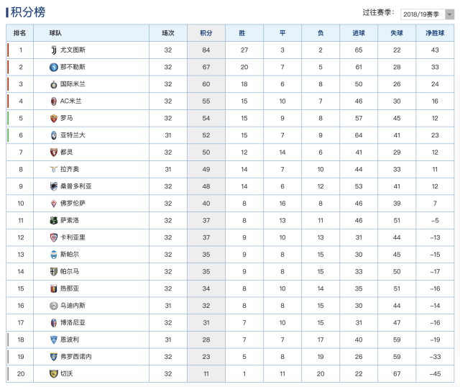Viewport: 460px width, 387px height.
Task: Click the AC Milan (AC米兰) crest icon
Action: click(53, 101)
